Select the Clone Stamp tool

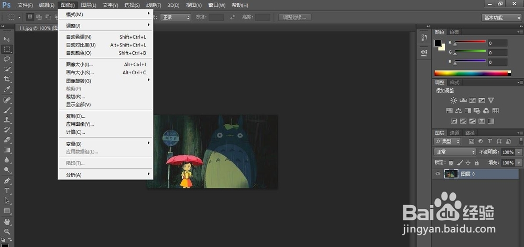[7, 120]
